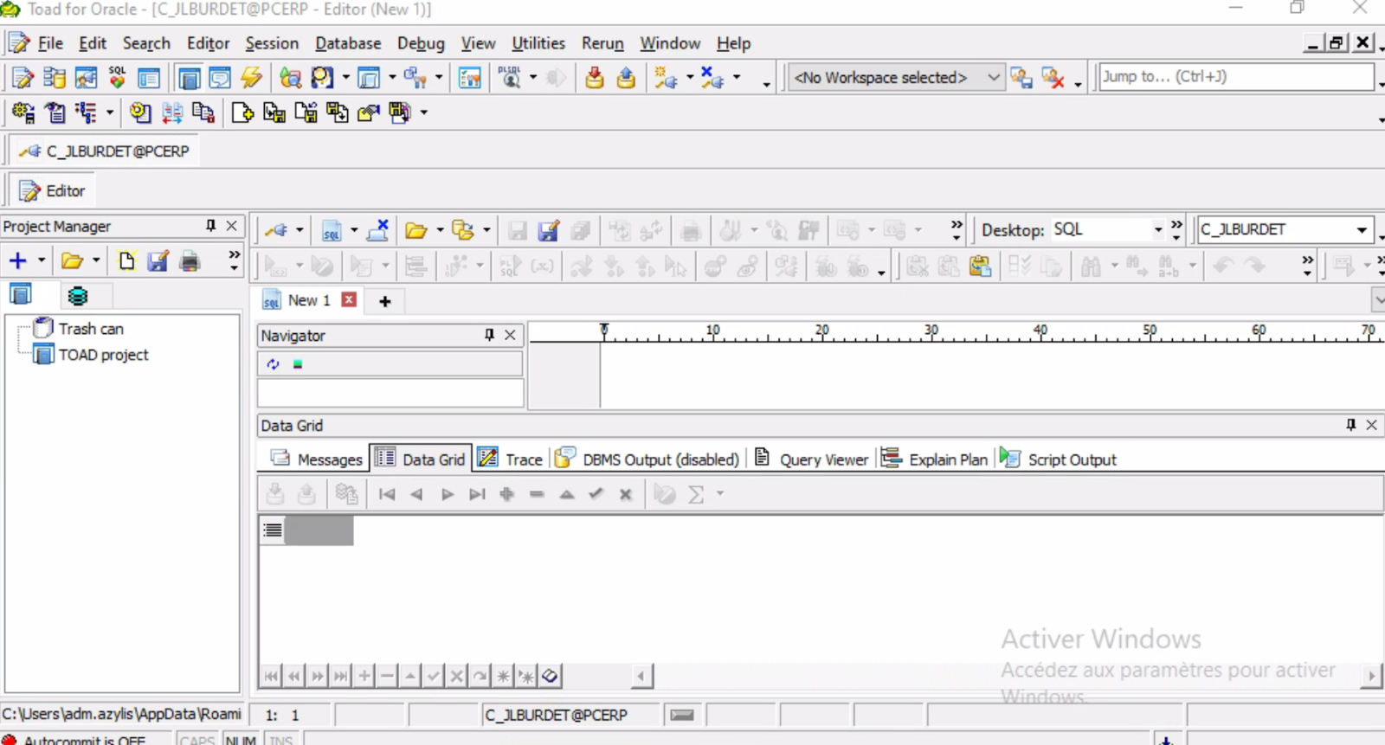This screenshot has height=745, width=1385.
Task: Open the Schema Browser toolbar icon
Action: click(x=54, y=78)
